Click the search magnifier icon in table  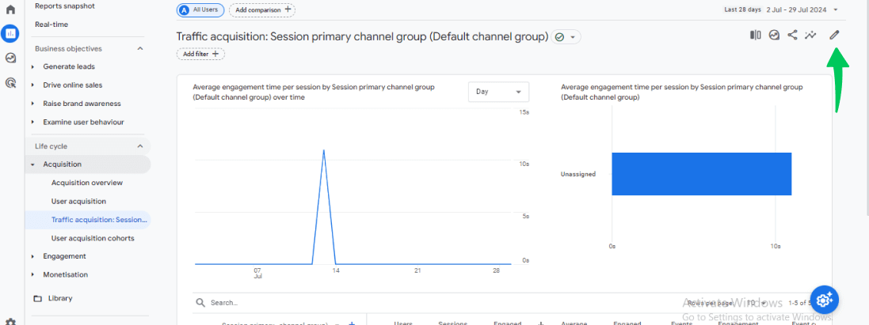click(x=200, y=303)
